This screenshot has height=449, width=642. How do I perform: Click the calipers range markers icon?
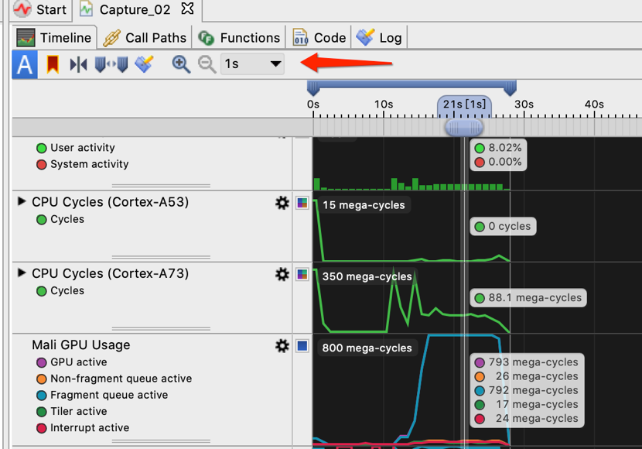click(x=111, y=64)
